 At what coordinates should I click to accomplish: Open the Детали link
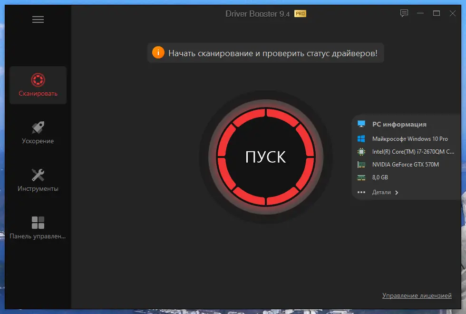[381, 192]
